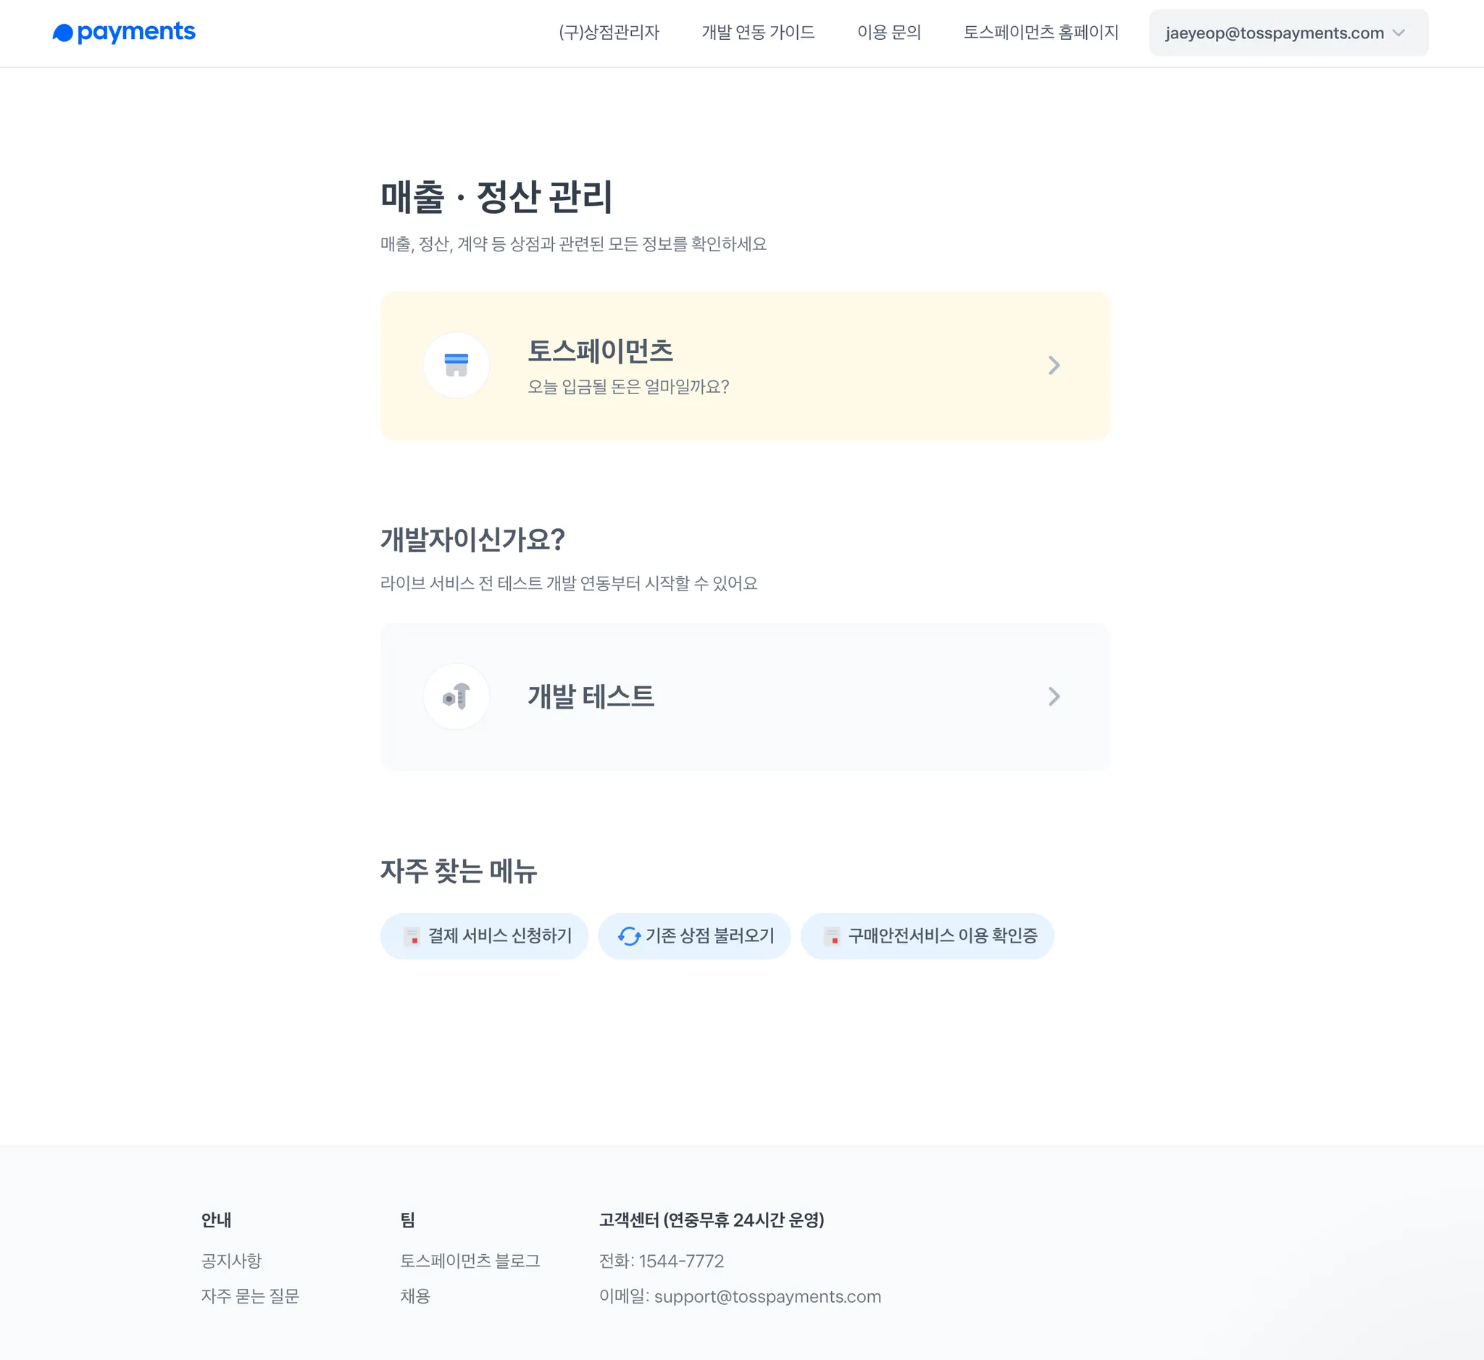Click the store icon in 토스페이먼츠 card
The height and width of the screenshot is (1360, 1484).
(457, 365)
